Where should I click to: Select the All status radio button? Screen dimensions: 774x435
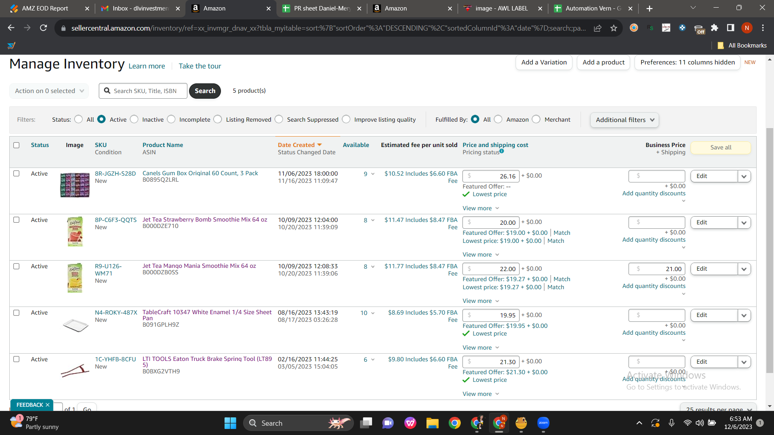coord(79,119)
